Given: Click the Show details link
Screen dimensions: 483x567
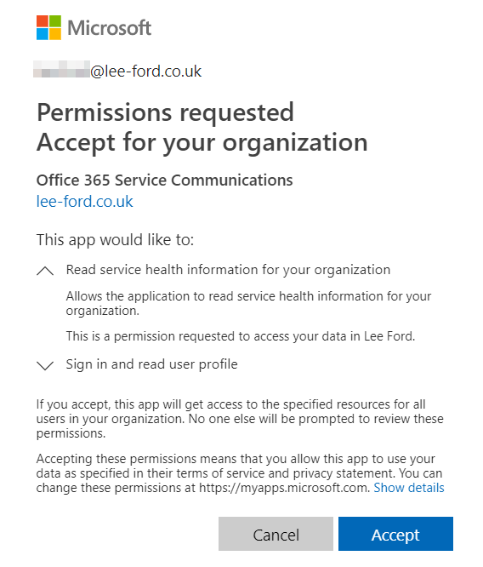Looking at the screenshot, I should tap(409, 488).
